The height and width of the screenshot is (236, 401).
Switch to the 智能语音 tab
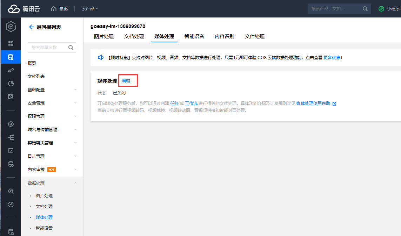click(x=194, y=36)
